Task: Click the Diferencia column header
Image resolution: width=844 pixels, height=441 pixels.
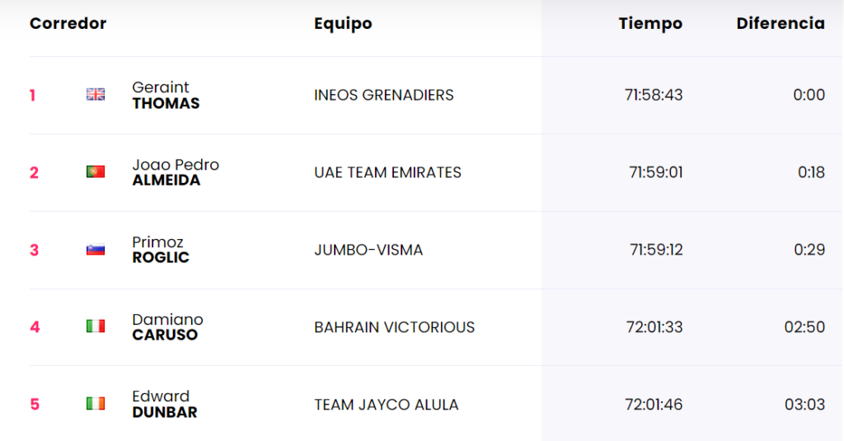Action: 781,23
